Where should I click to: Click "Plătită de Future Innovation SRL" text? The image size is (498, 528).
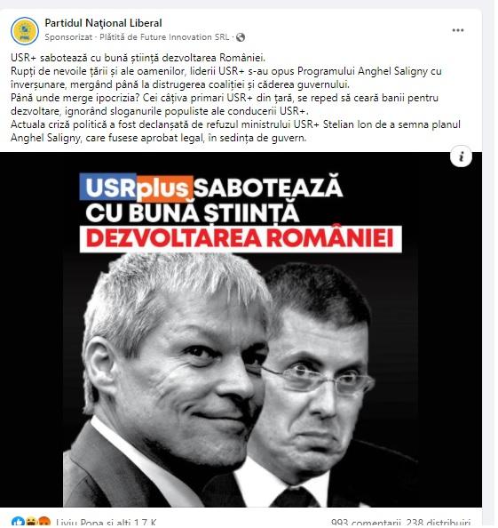tap(165, 37)
